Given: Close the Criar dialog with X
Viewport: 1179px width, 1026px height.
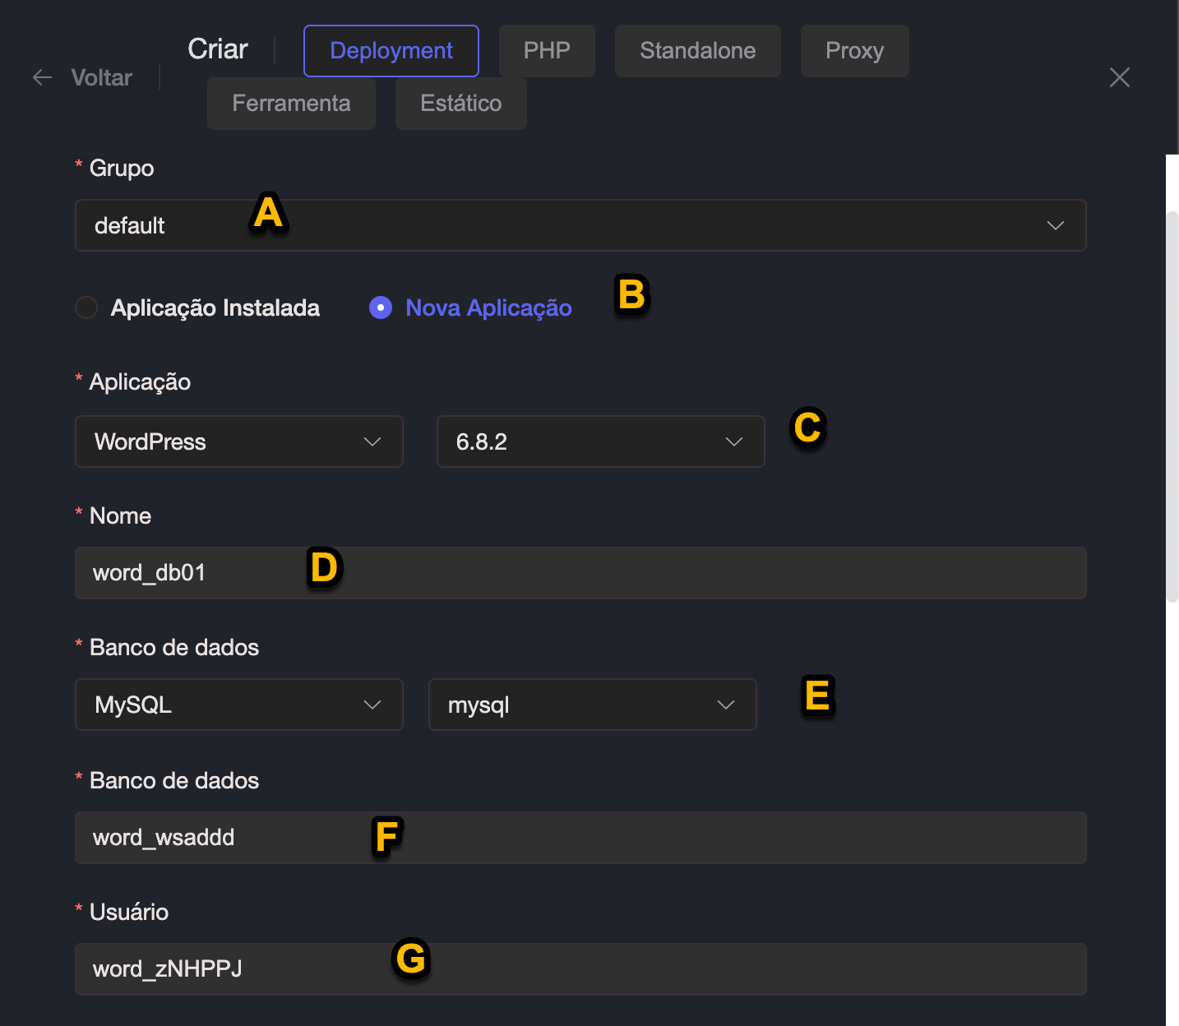Looking at the screenshot, I should [x=1119, y=78].
